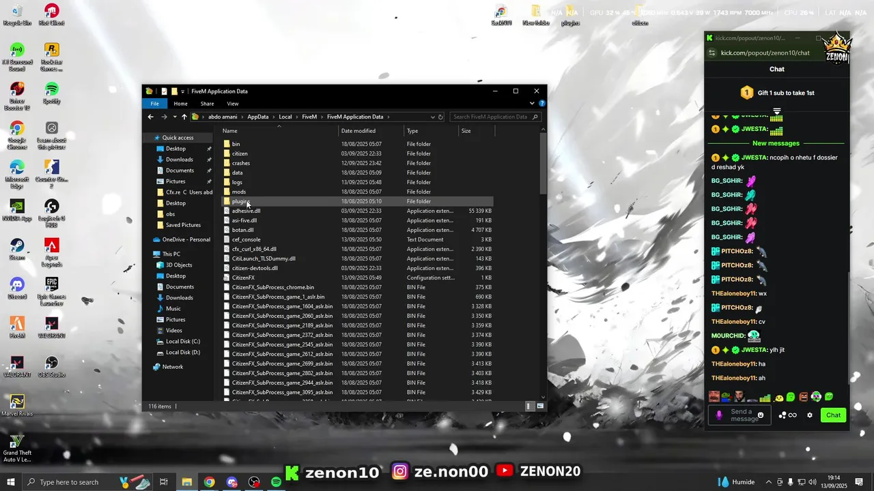Select Local Disk (C:) in navigation pane

click(182, 341)
